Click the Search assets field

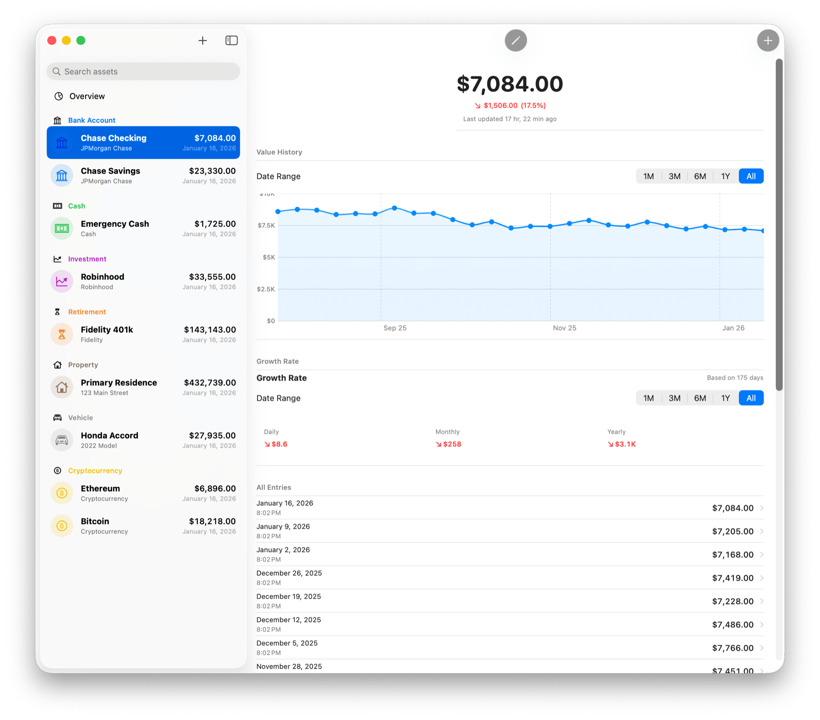[x=143, y=71]
